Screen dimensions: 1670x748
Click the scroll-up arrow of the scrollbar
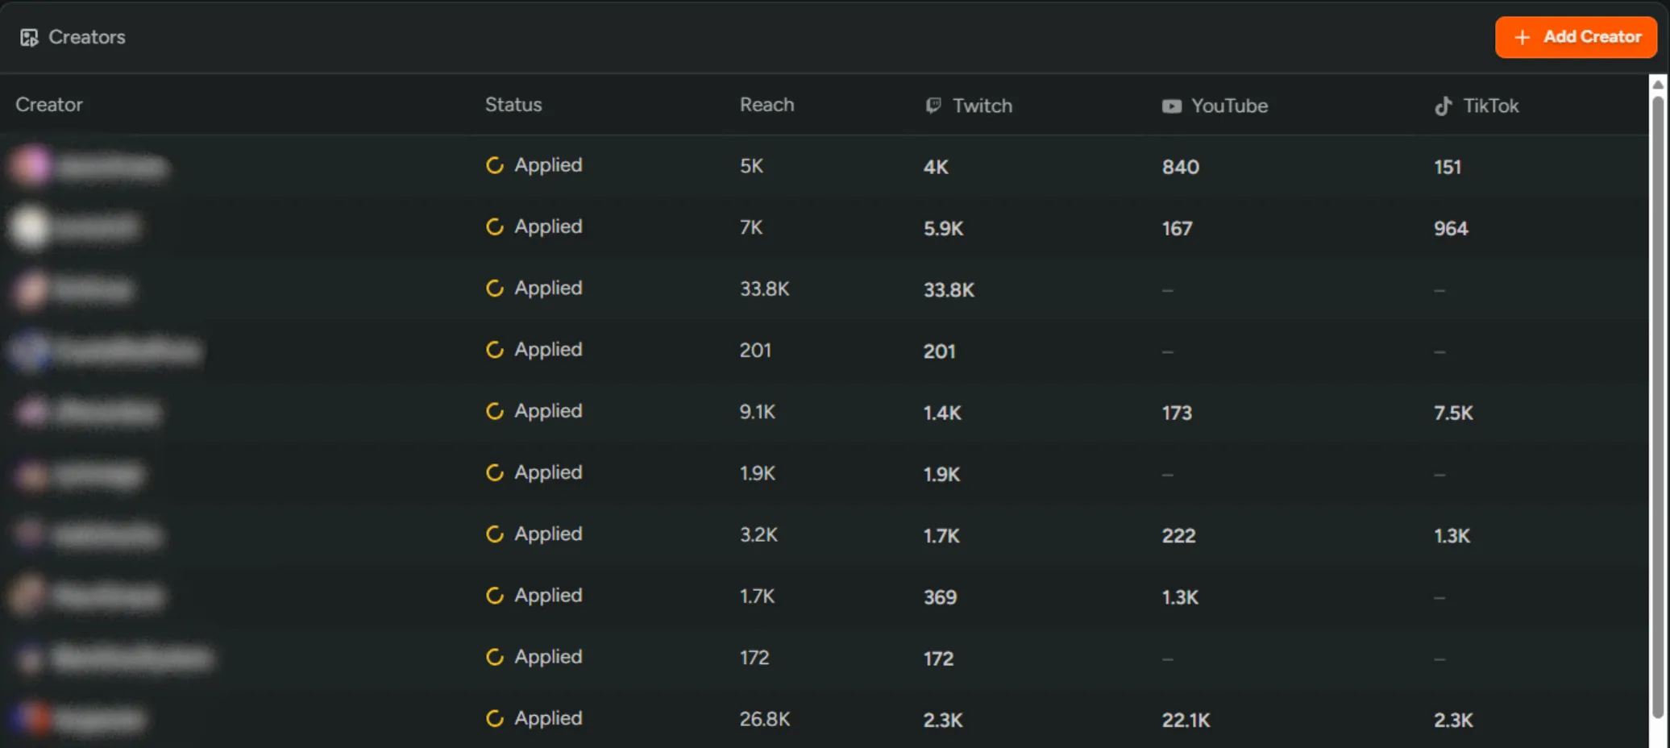coord(1658,85)
